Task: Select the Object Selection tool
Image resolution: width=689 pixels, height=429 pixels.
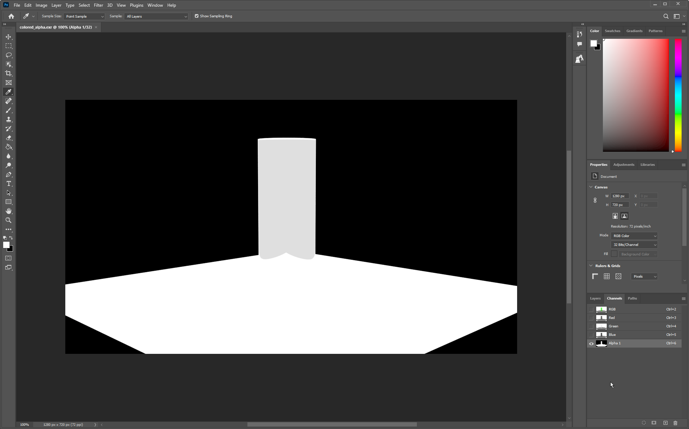Action: tap(8, 64)
